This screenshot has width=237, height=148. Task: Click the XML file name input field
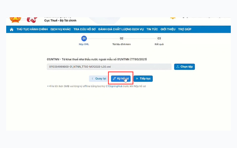click(109, 67)
